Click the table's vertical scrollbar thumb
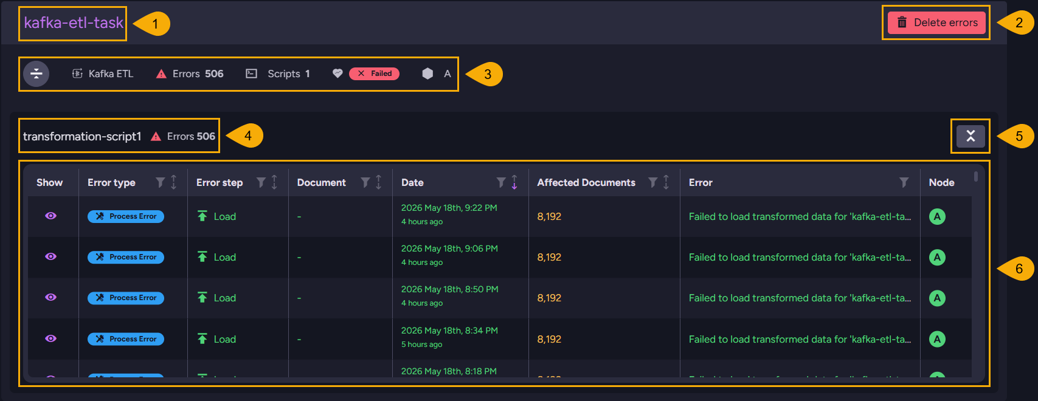Screen dimensions: 1038x401 coord(976,177)
